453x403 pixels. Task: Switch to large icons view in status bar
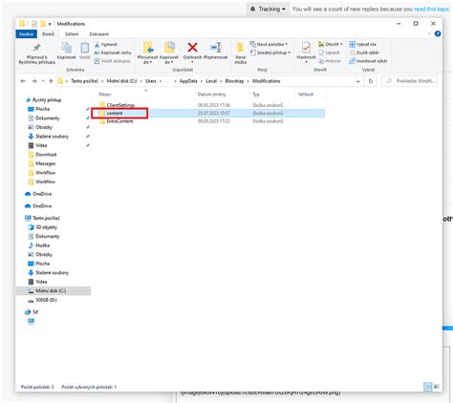[436, 387]
